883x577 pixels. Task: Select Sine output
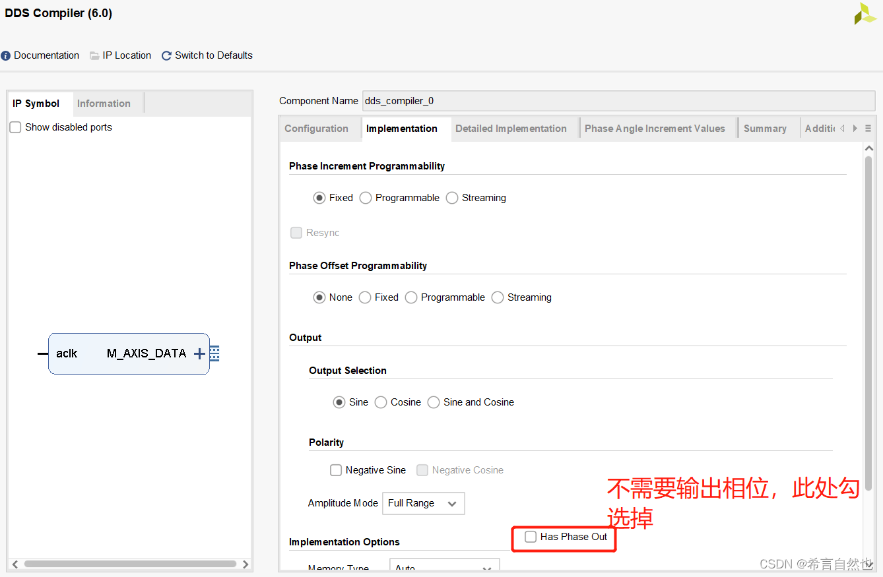339,402
